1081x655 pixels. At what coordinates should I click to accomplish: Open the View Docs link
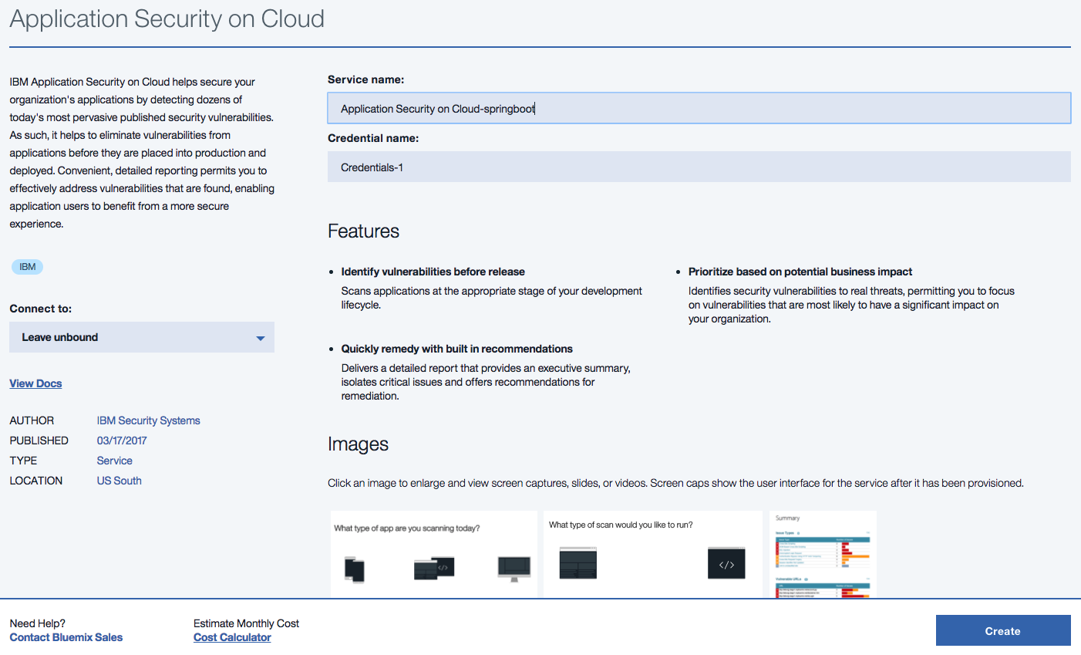(x=35, y=383)
